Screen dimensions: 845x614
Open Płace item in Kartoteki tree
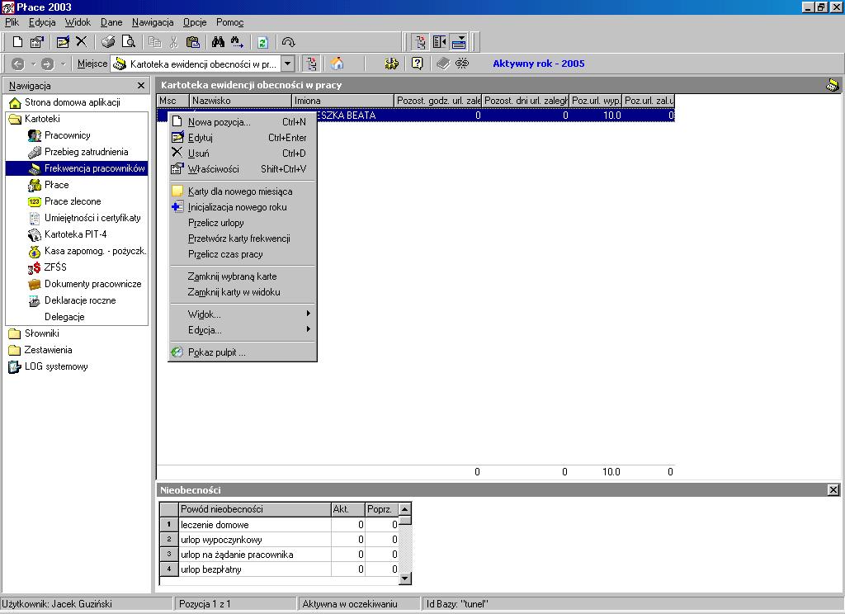(x=57, y=185)
